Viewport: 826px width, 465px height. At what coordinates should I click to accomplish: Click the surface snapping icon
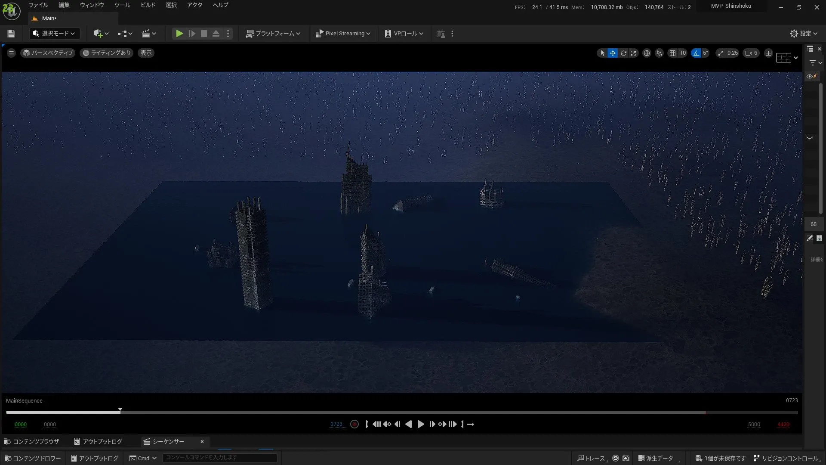659,53
